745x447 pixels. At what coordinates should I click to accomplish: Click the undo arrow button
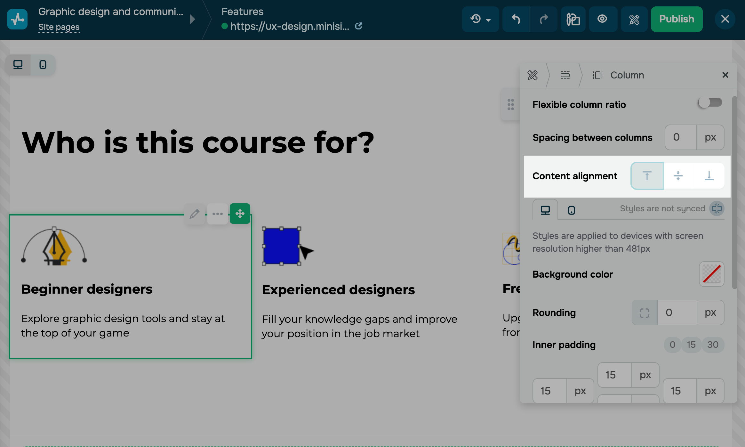click(x=516, y=19)
